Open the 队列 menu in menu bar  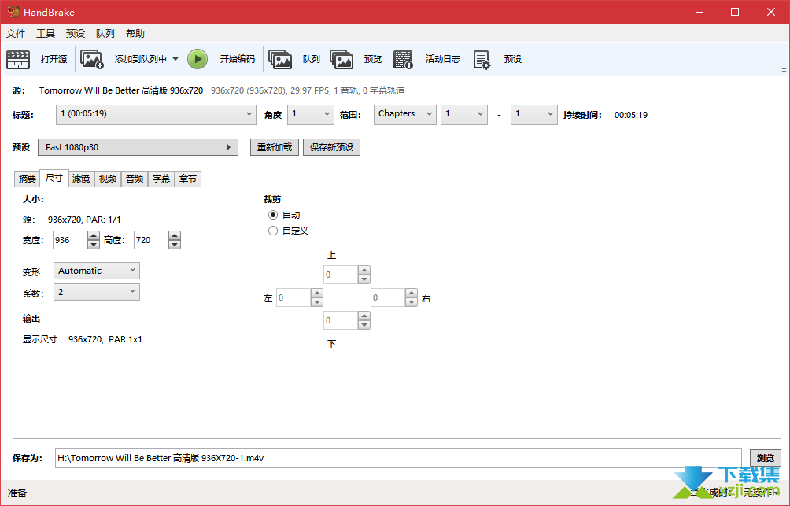[x=105, y=34]
